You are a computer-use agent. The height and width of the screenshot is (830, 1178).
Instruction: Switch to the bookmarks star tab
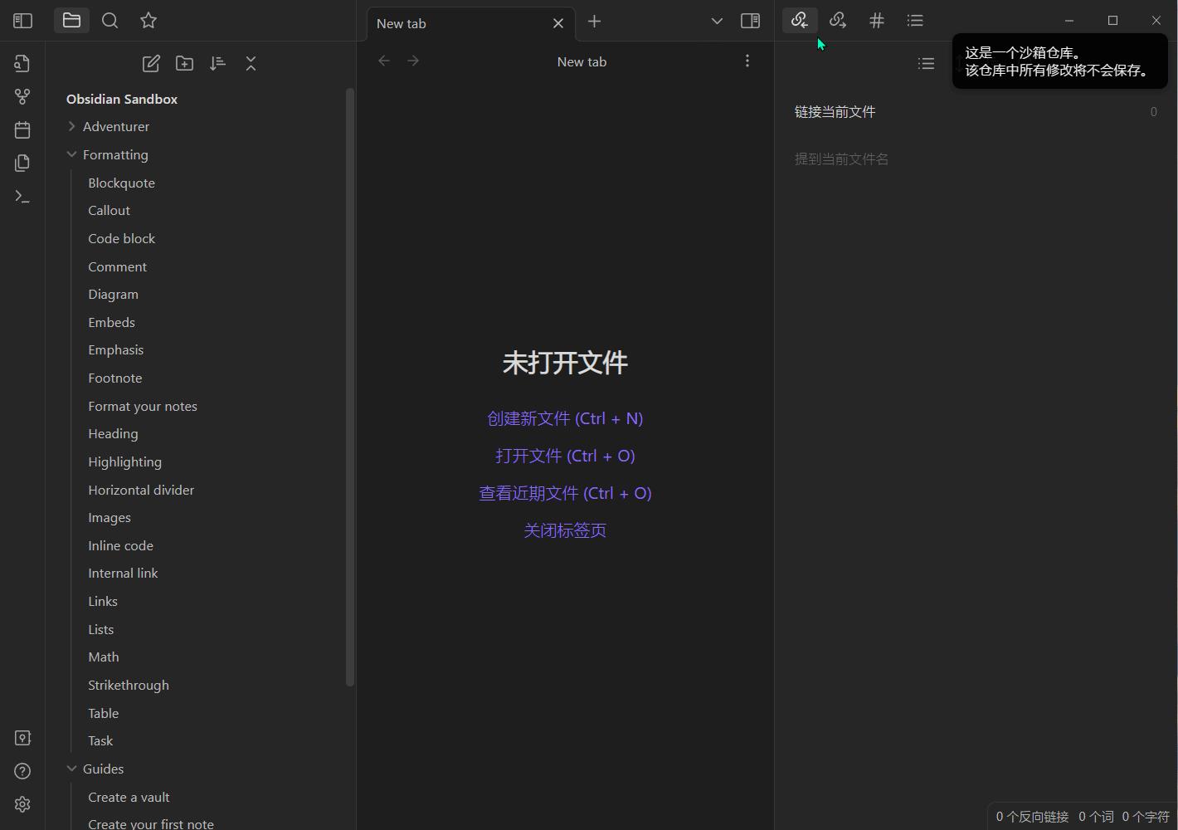point(148,20)
